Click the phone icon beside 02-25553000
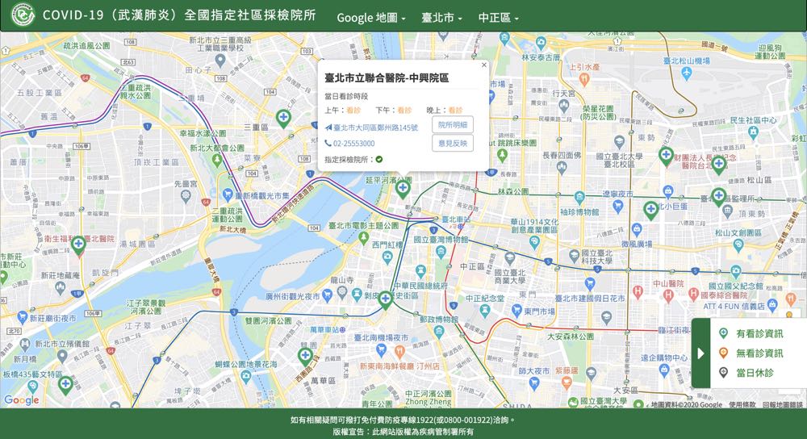Image resolution: width=807 pixels, height=439 pixels. pyautogui.click(x=328, y=143)
